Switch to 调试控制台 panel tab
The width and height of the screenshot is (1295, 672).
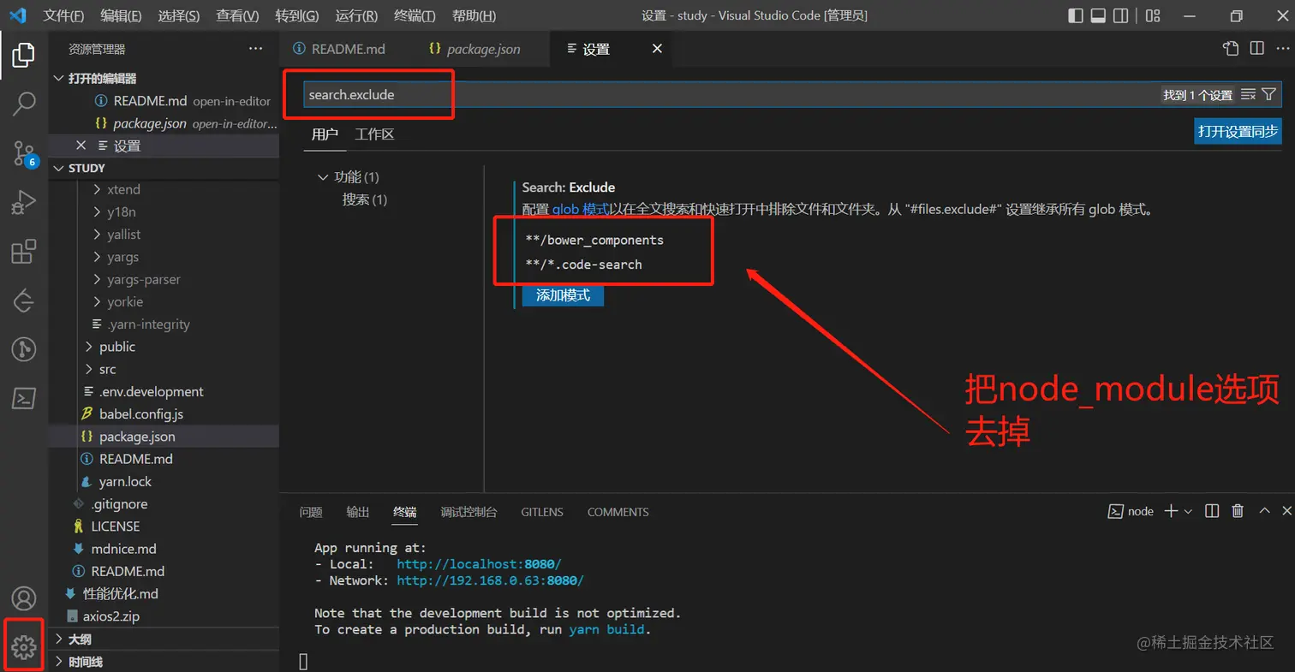468,512
